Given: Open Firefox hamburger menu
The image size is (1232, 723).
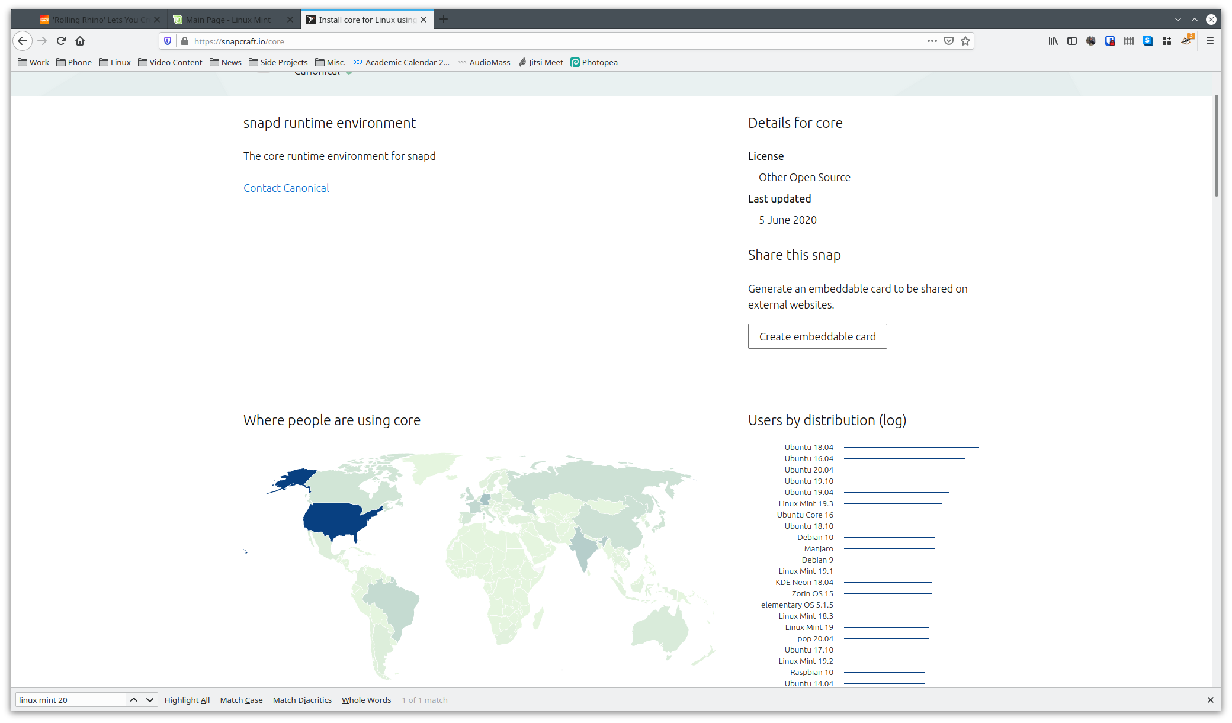Looking at the screenshot, I should (x=1210, y=41).
